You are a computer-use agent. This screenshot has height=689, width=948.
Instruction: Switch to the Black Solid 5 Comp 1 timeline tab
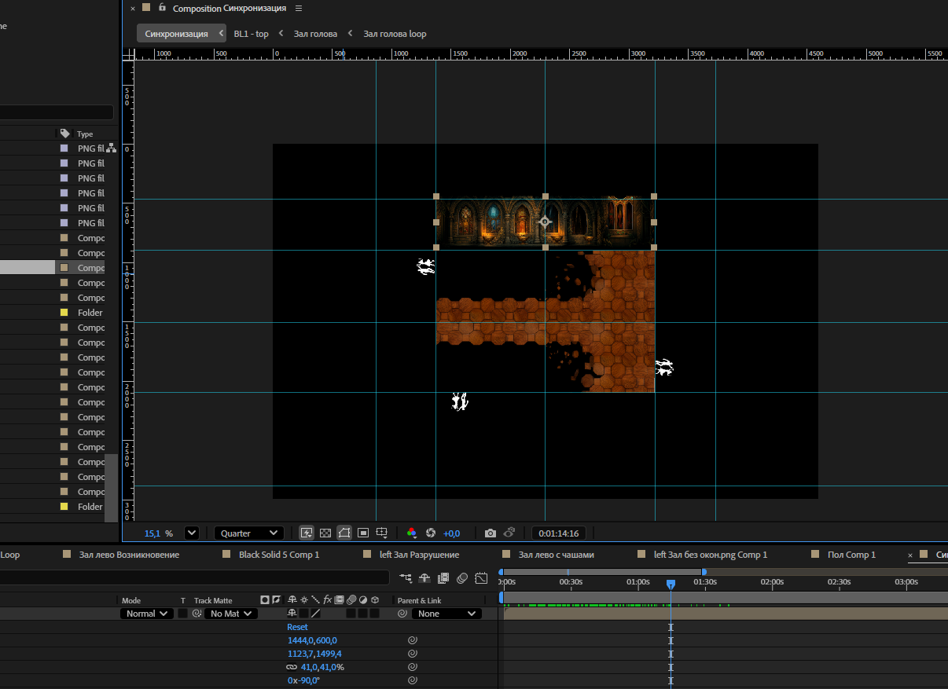[279, 555]
